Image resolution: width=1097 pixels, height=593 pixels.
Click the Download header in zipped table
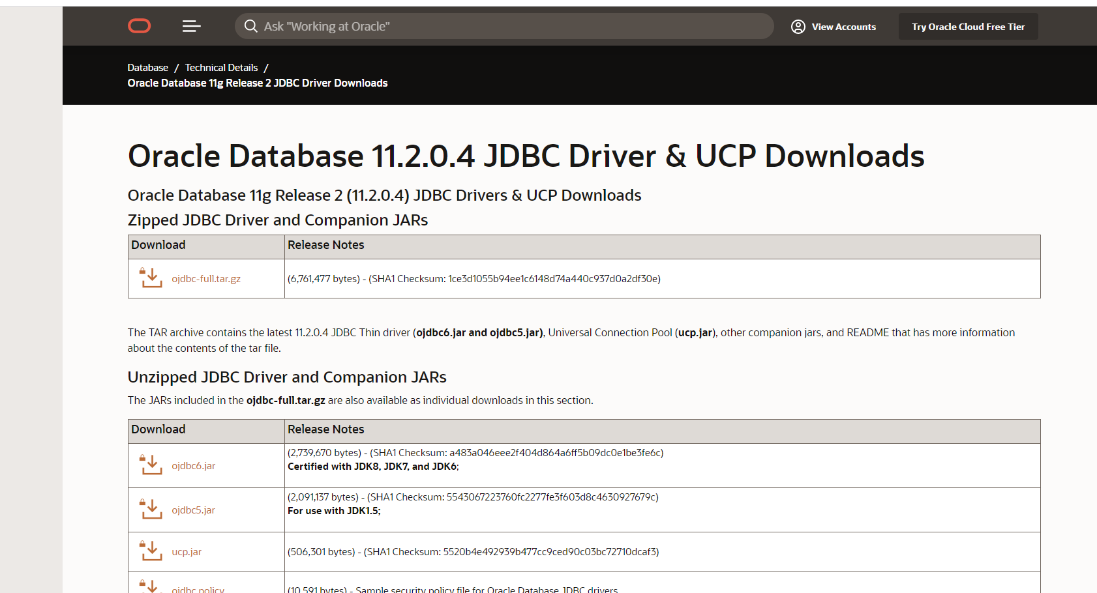158,245
